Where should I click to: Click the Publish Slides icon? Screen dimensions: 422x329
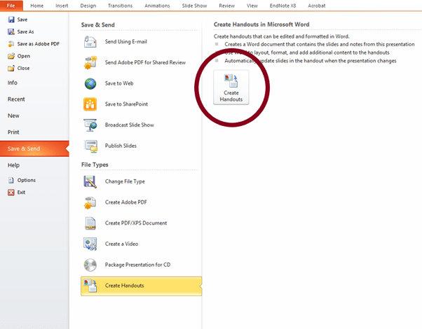tap(90, 146)
